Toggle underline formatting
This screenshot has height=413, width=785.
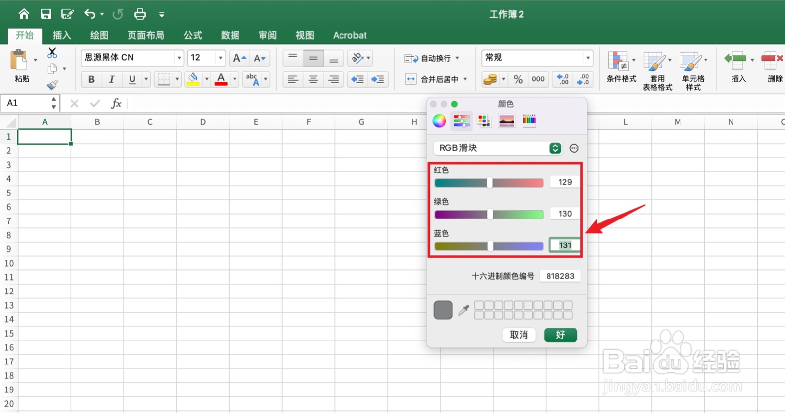pyautogui.click(x=132, y=79)
